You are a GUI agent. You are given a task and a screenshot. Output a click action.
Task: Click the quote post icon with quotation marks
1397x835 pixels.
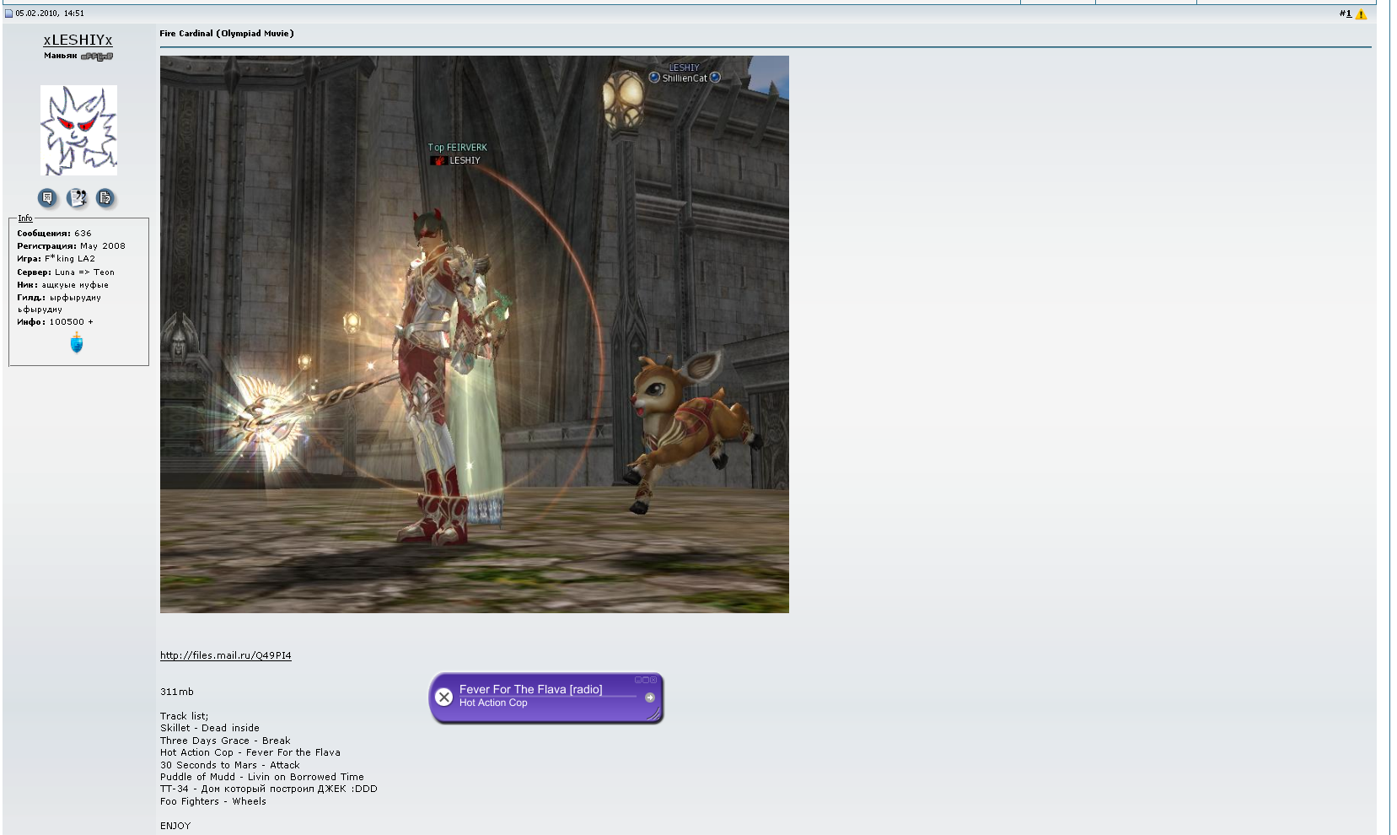click(77, 197)
